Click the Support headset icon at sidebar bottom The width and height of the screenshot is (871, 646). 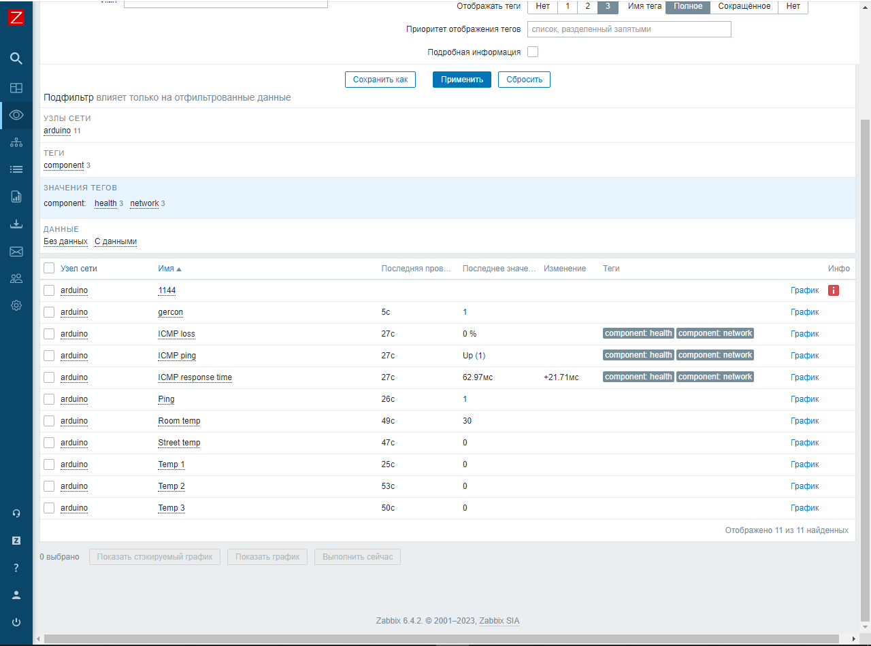click(x=16, y=513)
